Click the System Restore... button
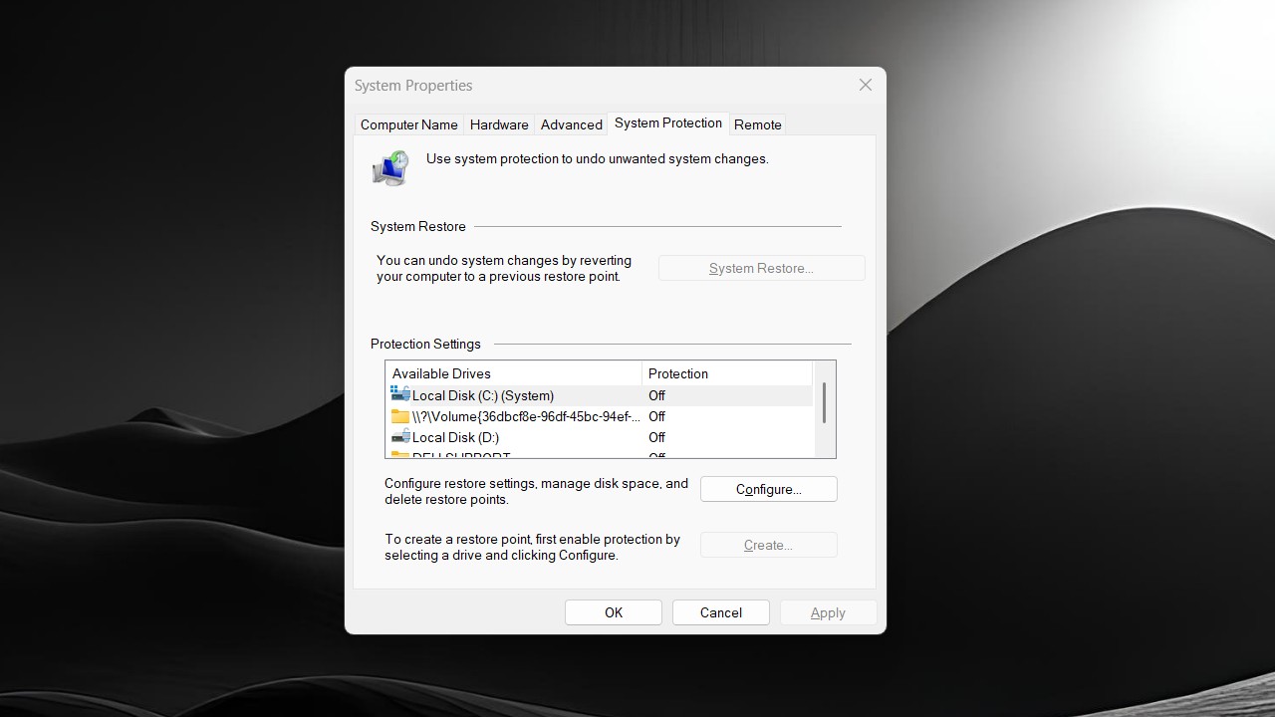 point(761,268)
